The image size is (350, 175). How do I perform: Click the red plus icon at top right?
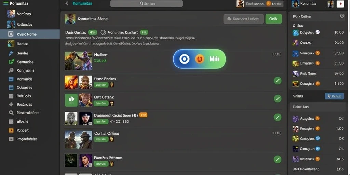pyautogui.click(x=340, y=4)
